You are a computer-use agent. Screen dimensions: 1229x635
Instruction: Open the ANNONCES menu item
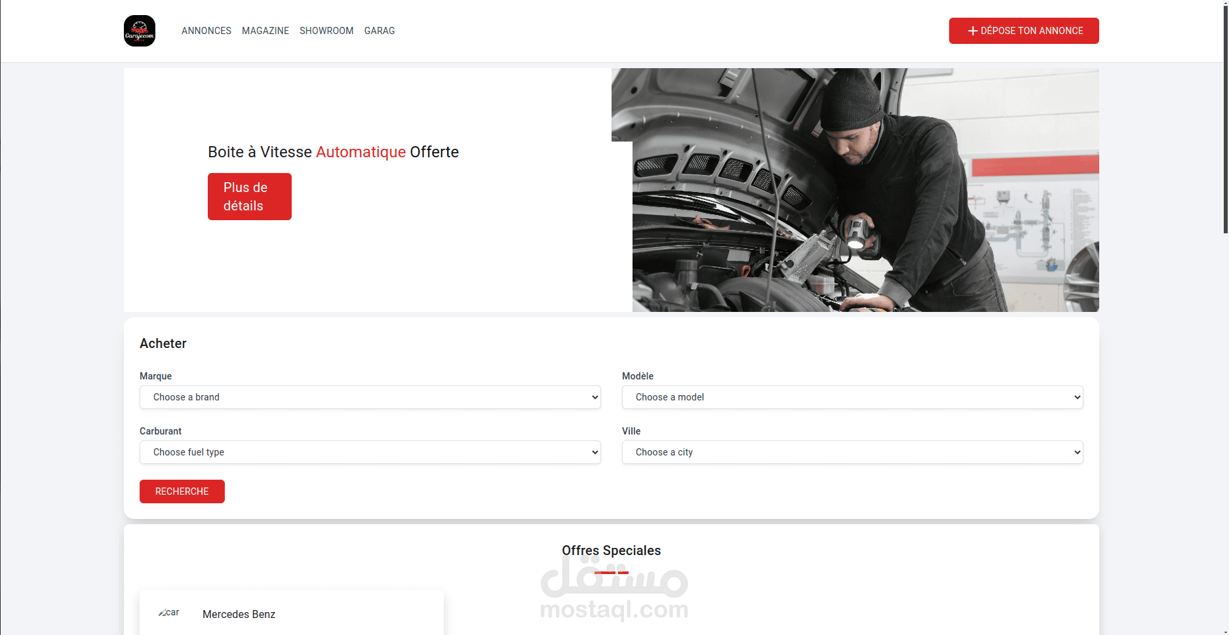(206, 31)
